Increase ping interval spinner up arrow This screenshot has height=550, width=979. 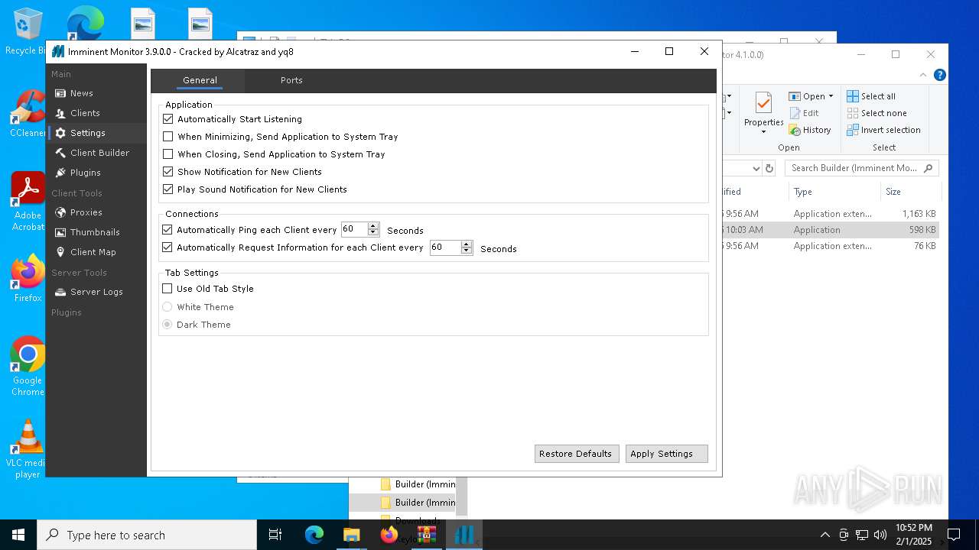pyautogui.click(x=373, y=226)
